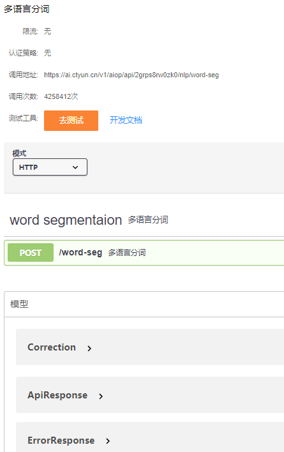Click the green POST method badge

tap(31, 253)
